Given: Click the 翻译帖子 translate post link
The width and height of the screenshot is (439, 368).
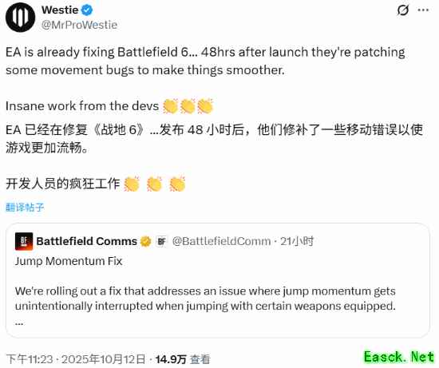Looking at the screenshot, I should coord(25,207).
